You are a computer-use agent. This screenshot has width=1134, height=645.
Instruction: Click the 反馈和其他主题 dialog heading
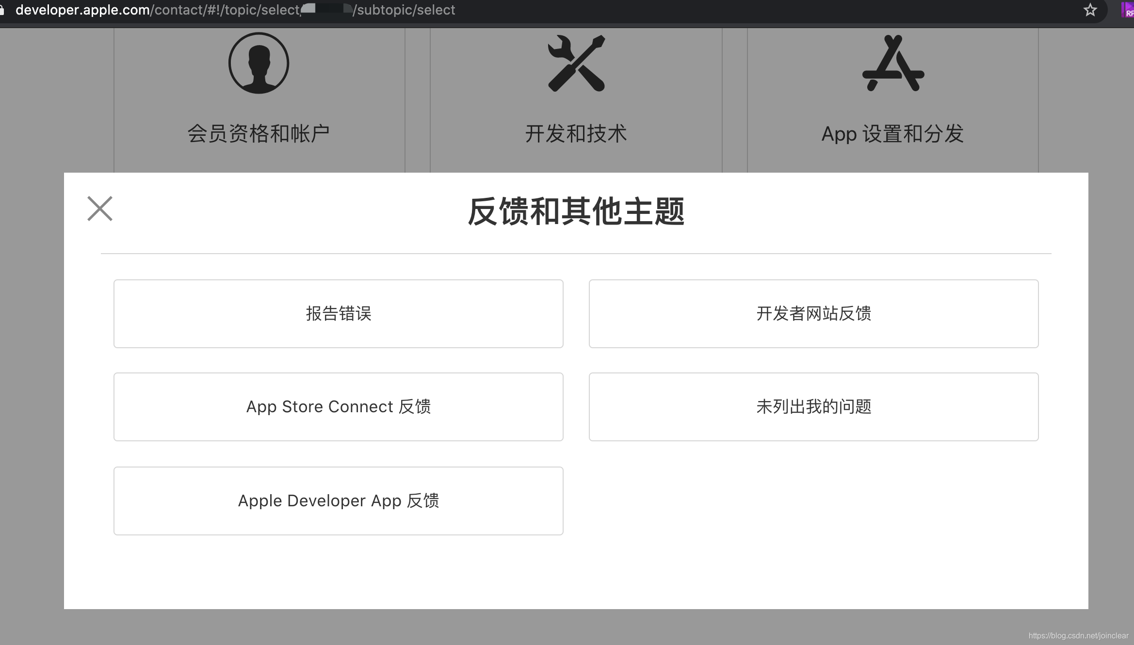tap(576, 212)
